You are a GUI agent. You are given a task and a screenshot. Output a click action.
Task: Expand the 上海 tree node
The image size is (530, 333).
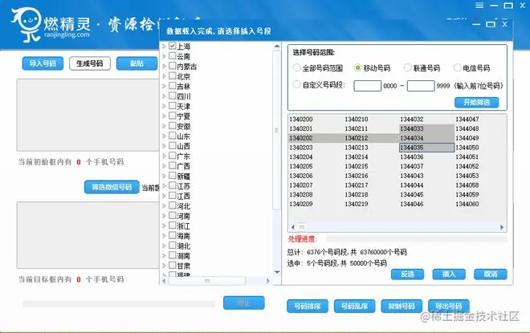[165, 46]
